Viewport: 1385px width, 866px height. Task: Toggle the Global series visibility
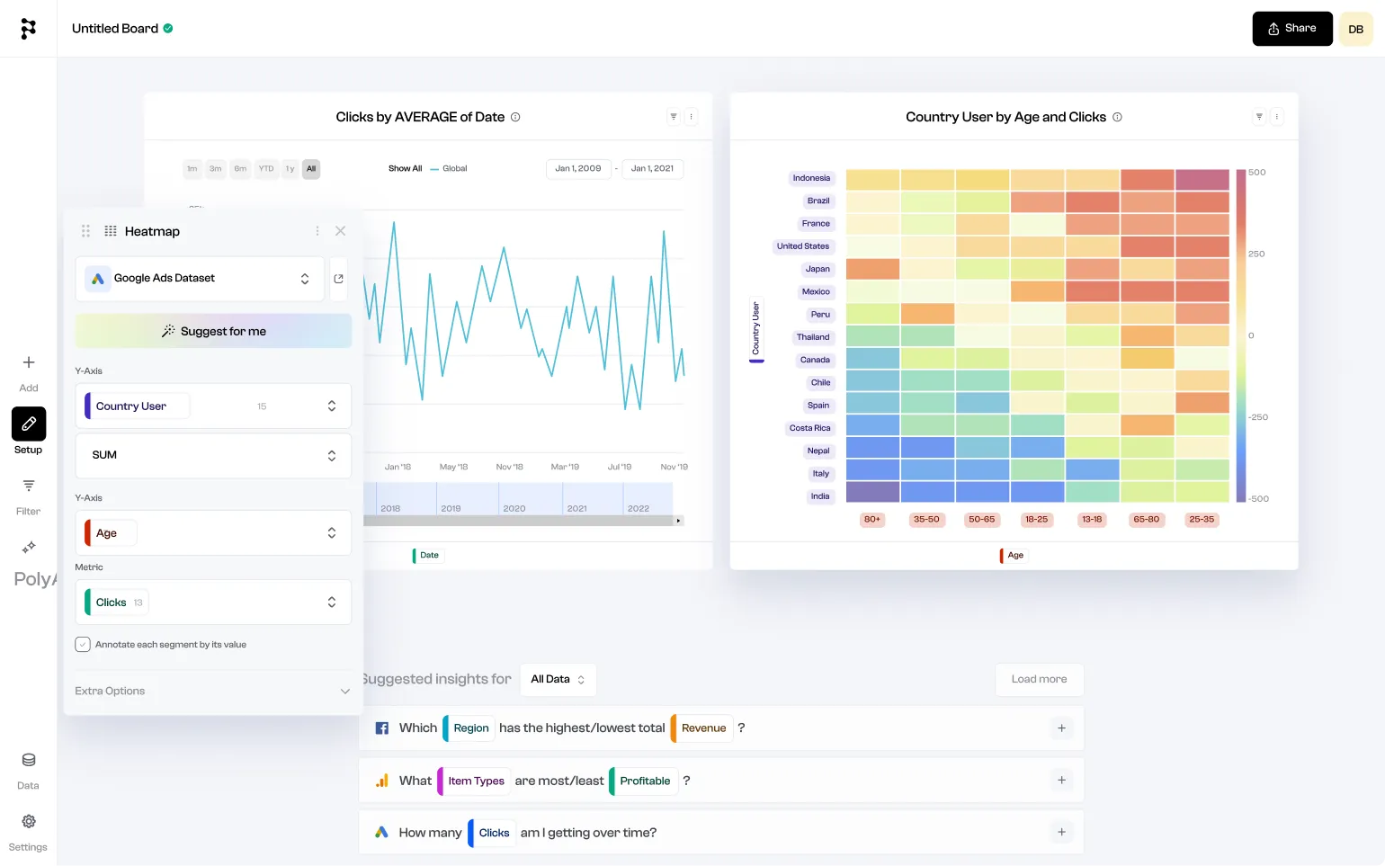click(x=448, y=168)
